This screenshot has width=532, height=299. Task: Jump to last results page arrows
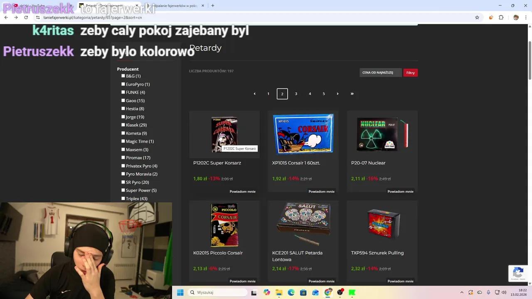[352, 94]
